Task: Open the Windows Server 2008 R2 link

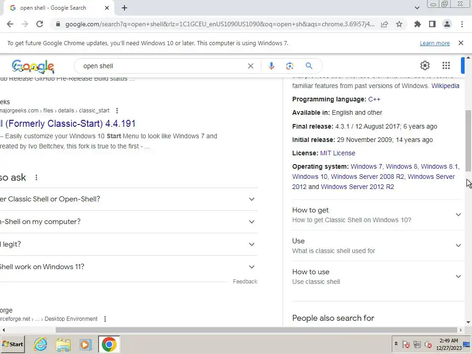Action: pos(367,177)
